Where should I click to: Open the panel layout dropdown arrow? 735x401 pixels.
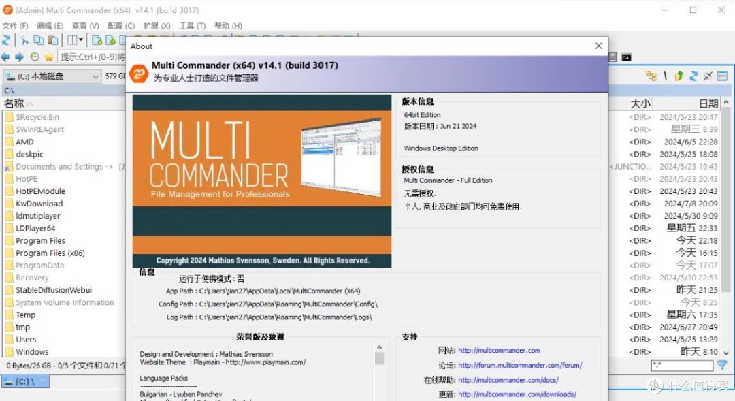80,40
